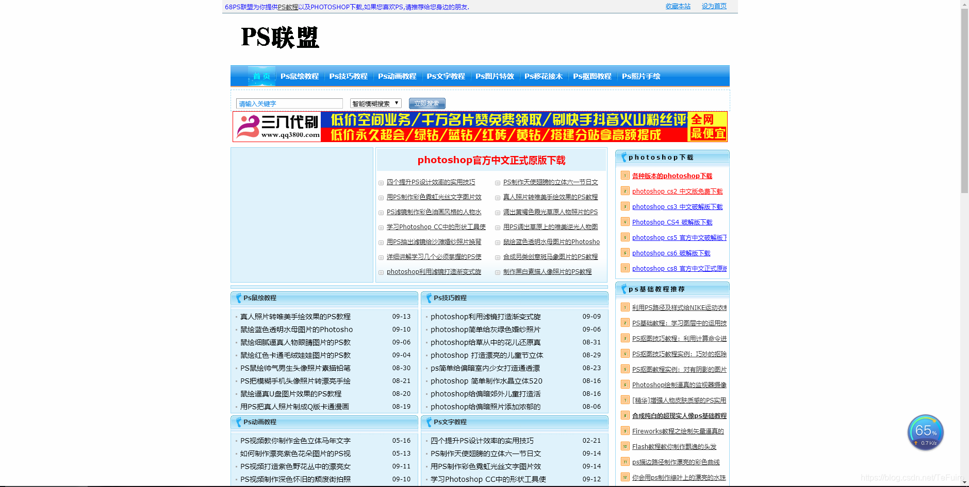
Task: Click the bullet icon before 四个提升PS设计效率的实用技巧
Action: 381,183
